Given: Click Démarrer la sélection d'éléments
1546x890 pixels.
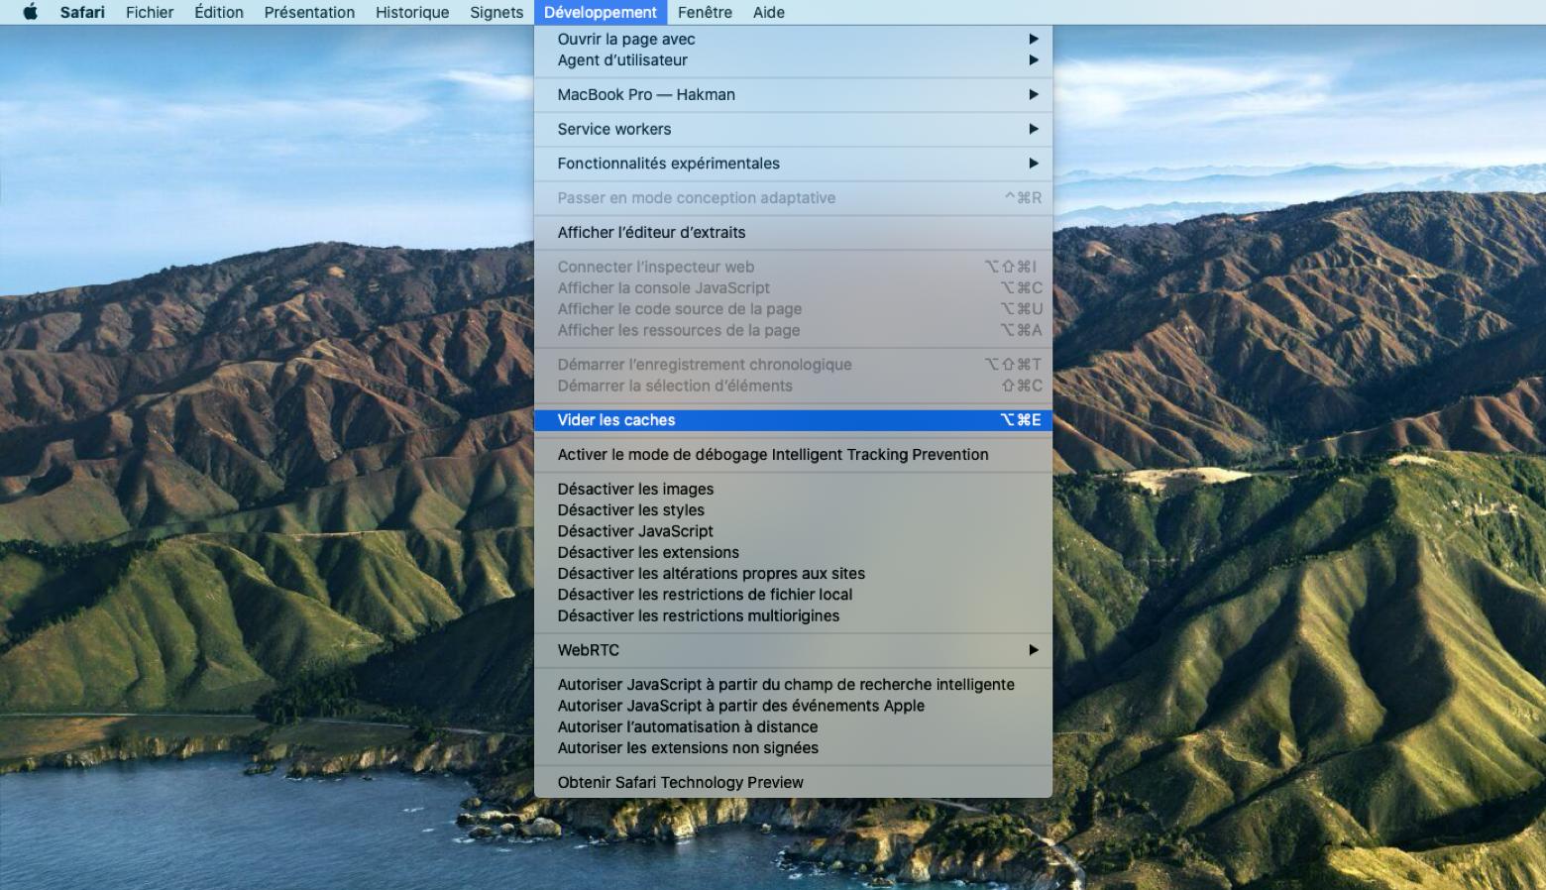Looking at the screenshot, I should click(x=793, y=386).
